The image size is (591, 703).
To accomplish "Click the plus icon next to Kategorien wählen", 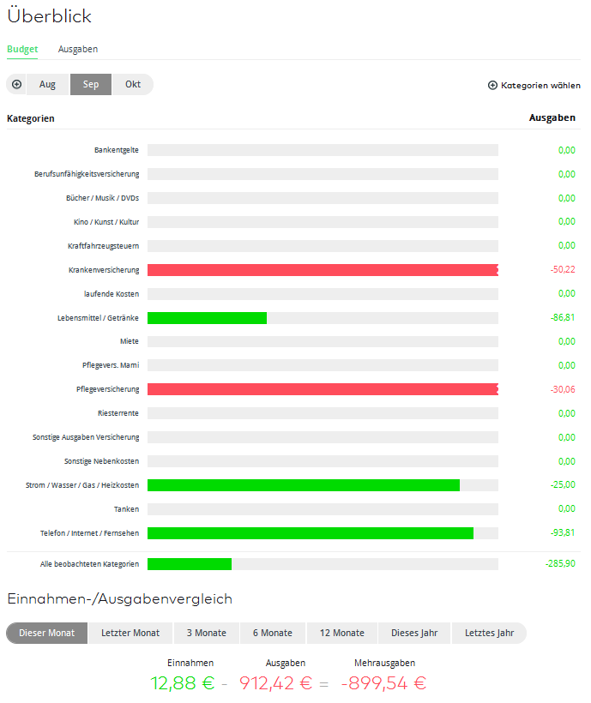I will click(492, 86).
